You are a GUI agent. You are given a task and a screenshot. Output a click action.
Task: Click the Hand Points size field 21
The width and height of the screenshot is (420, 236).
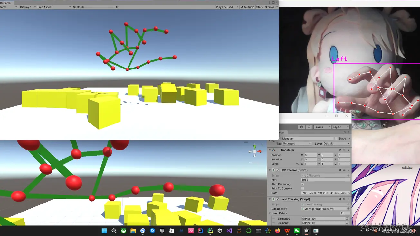tap(345, 213)
